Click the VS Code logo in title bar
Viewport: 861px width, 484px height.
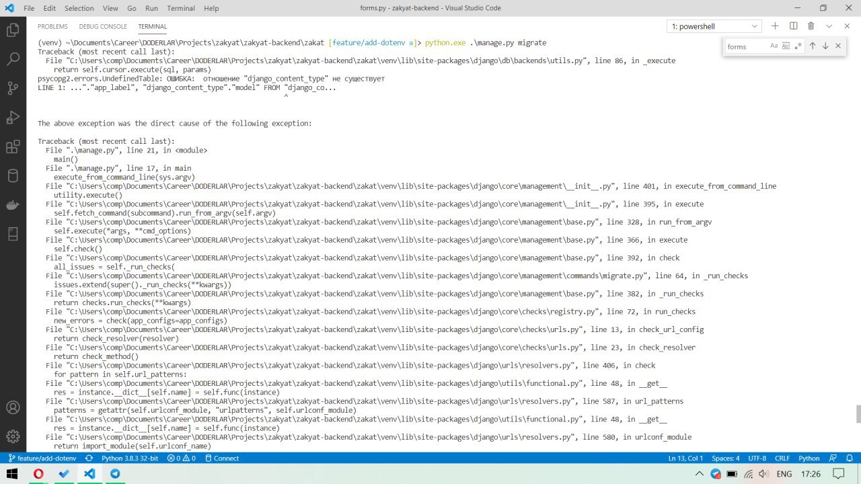click(x=9, y=8)
